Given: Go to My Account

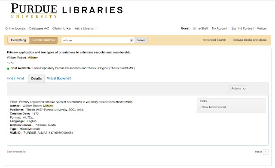Looking at the screenshot, I should click(x=220, y=28).
